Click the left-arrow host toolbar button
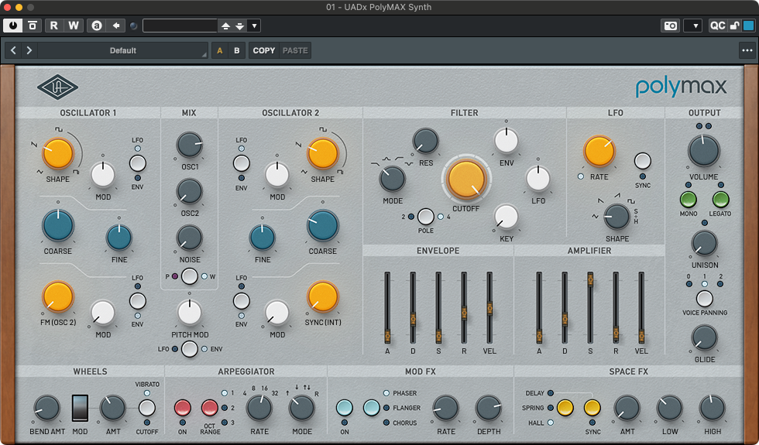 [115, 26]
